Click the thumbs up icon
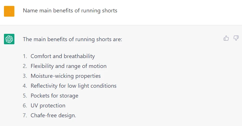Viewport: 242px width, 126px height. tap(226, 38)
